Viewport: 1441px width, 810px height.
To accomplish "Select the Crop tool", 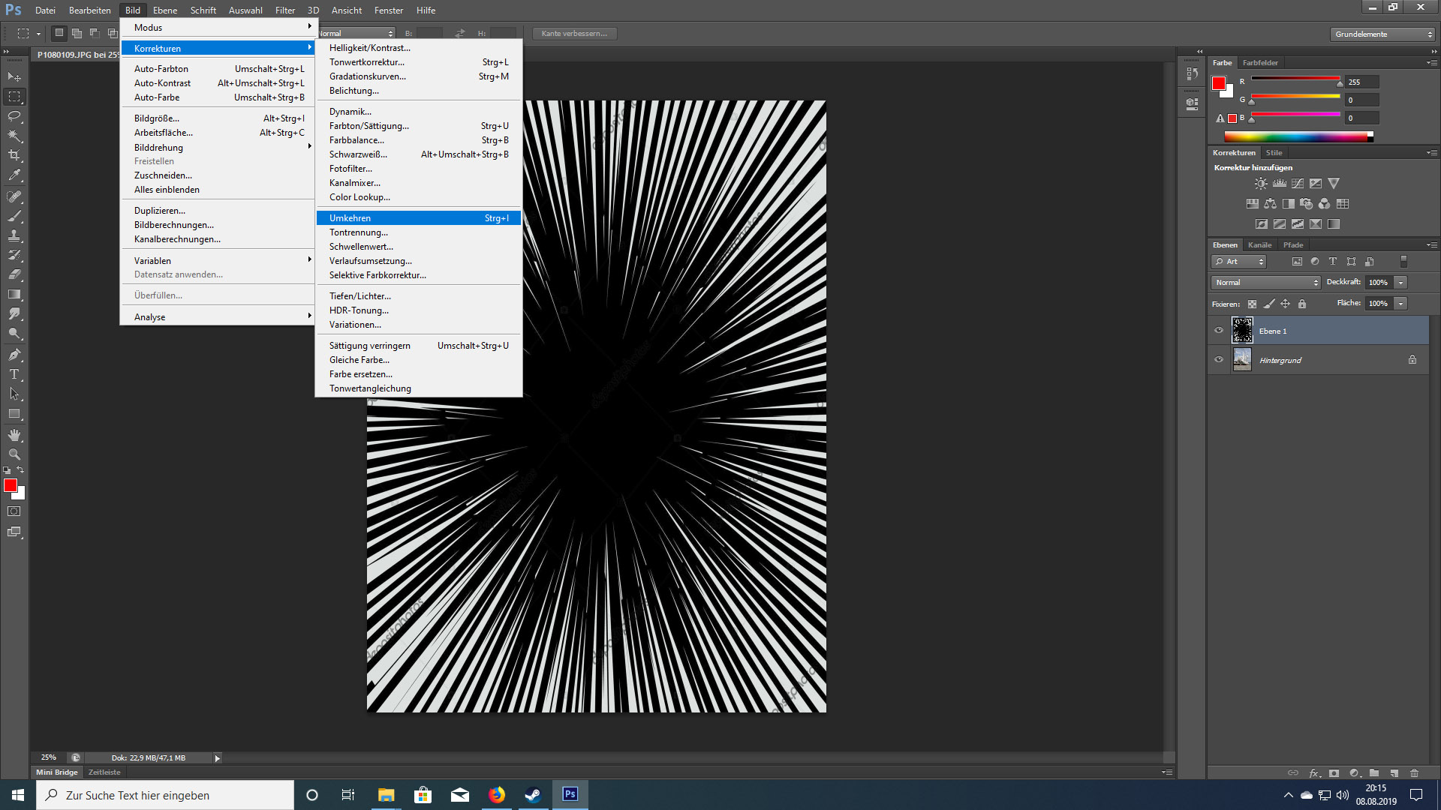I will coord(14,155).
